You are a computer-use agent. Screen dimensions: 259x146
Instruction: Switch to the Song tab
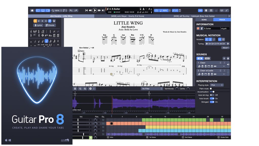coord(204,20)
